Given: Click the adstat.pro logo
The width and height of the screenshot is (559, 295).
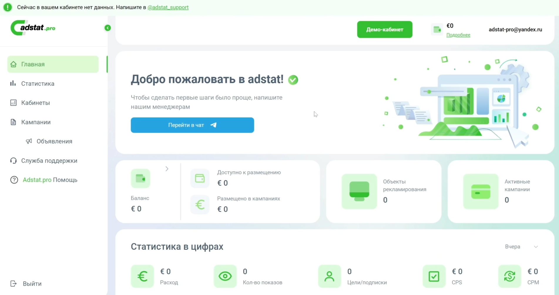Looking at the screenshot, I should [x=33, y=28].
